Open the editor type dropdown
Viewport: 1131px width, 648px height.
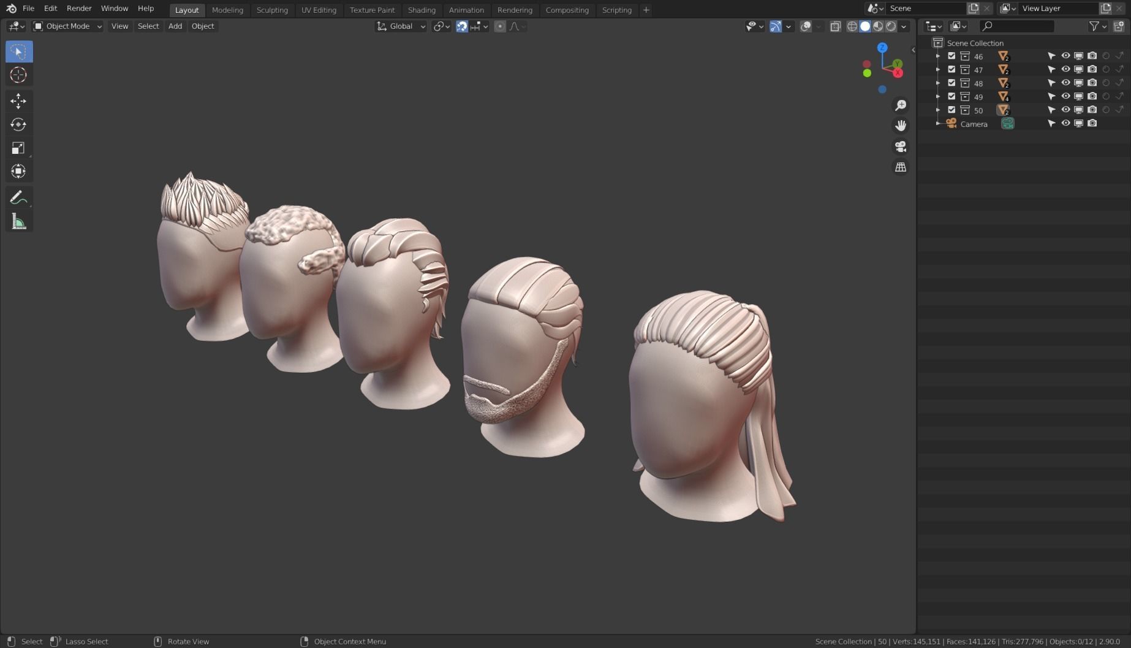pos(16,26)
